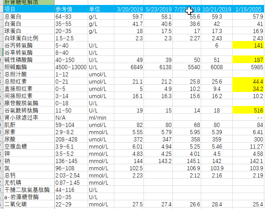Screen dimensions: 265x209
Task: Select the 总胆汁酸 row label
Action: pos(16,74)
